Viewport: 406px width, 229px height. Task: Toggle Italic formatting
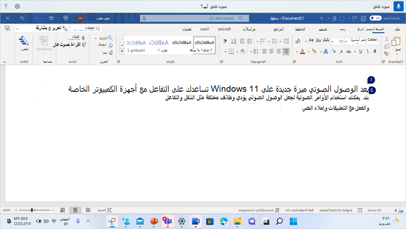point(368,51)
